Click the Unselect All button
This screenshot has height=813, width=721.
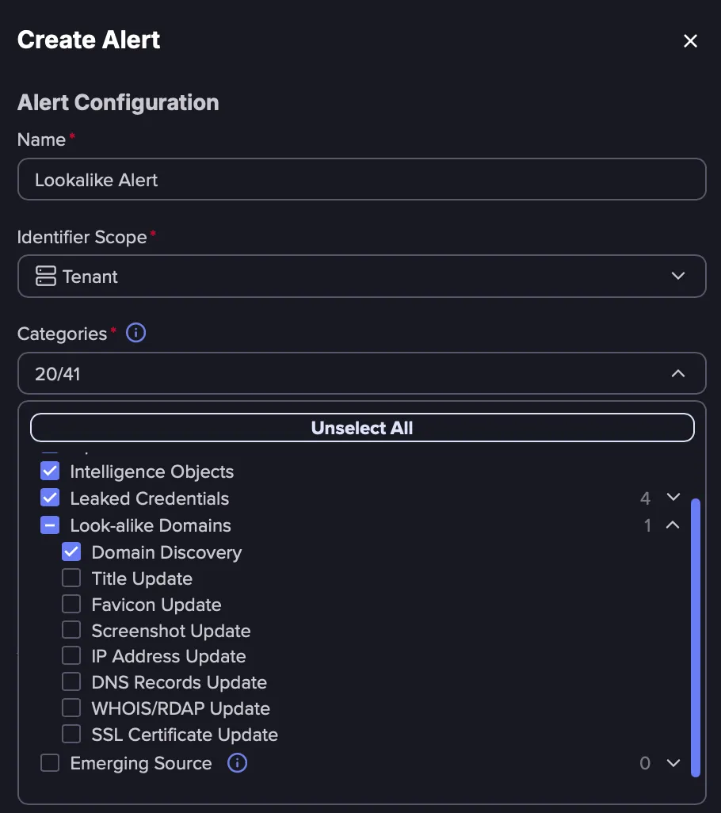tap(362, 428)
